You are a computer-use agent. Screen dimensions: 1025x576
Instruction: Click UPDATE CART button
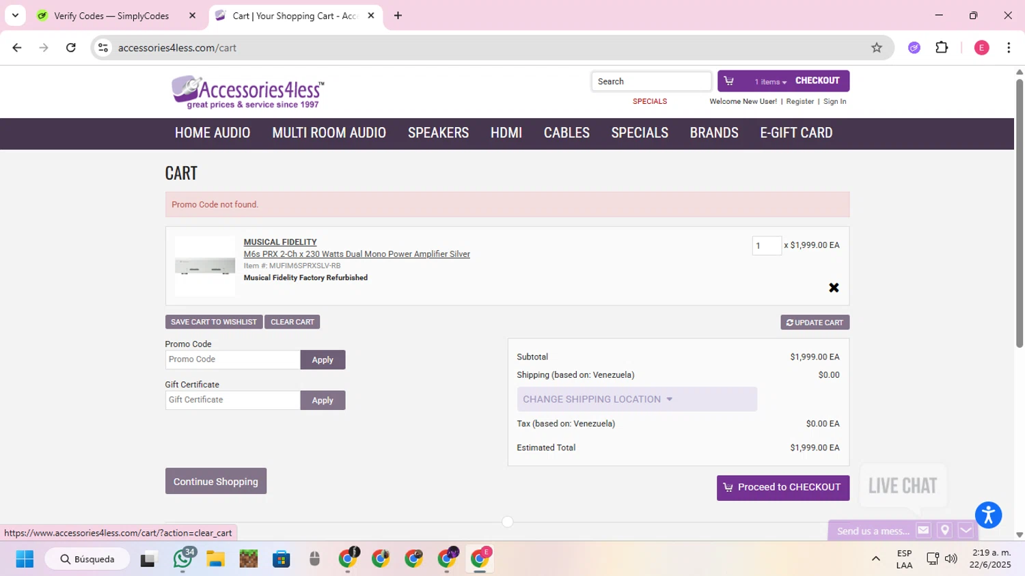click(x=815, y=323)
